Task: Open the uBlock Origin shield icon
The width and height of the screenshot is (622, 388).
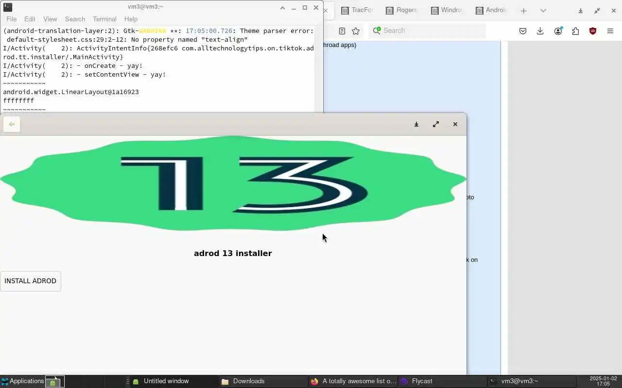Action: 593,31
